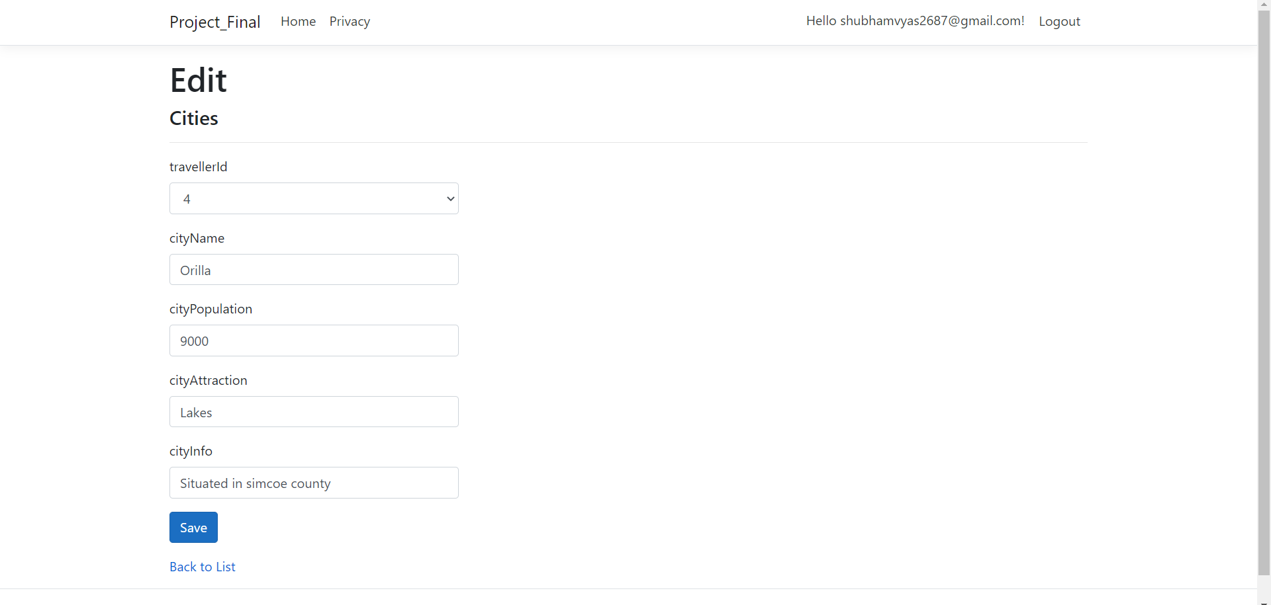The image size is (1271, 605).
Task: Follow the Back to List link
Action: click(x=203, y=567)
